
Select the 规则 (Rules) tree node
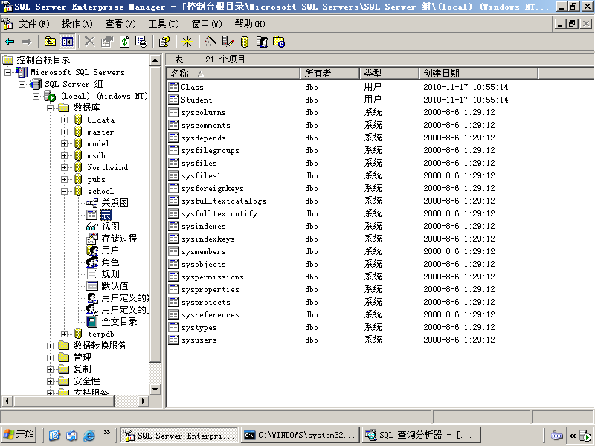(x=110, y=274)
